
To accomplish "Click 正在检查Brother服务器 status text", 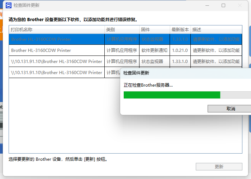I will click(x=148, y=85).
